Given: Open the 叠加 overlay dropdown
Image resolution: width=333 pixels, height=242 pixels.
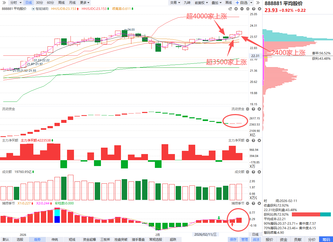Looking at the screenshot, I should click(x=217, y=3).
